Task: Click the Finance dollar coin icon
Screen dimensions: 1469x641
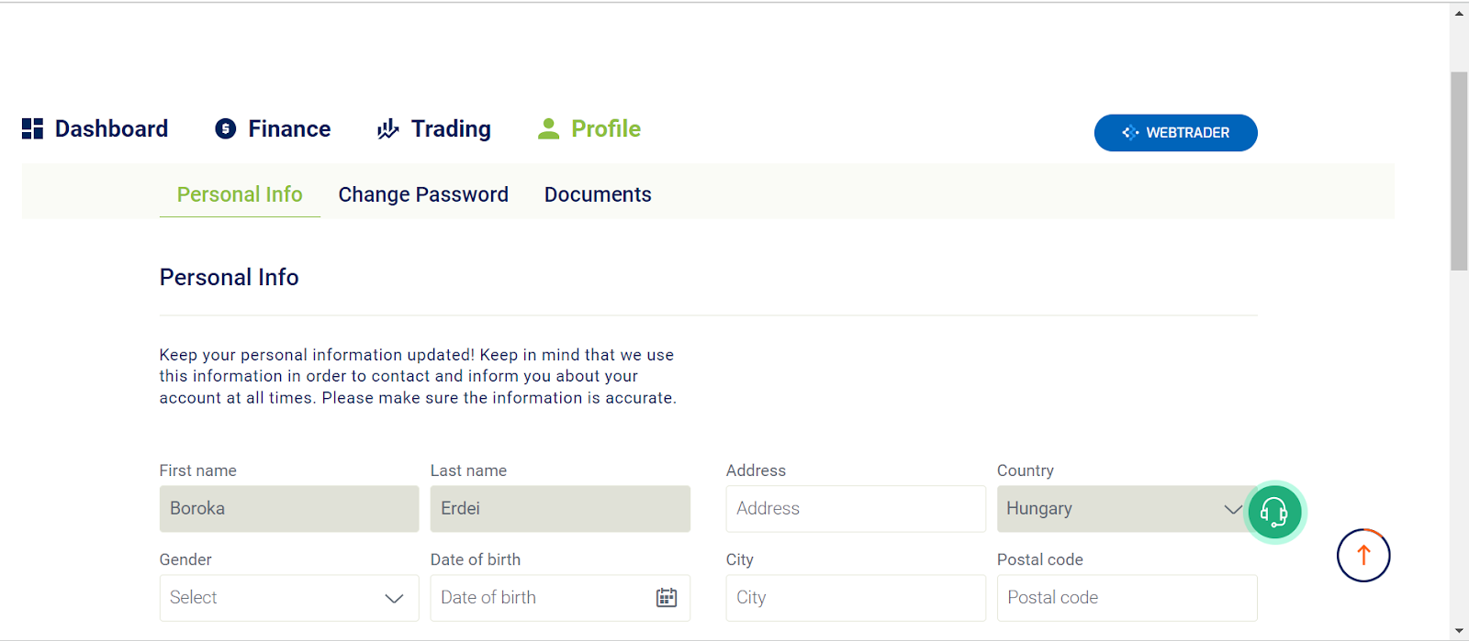Action: pyautogui.click(x=226, y=128)
